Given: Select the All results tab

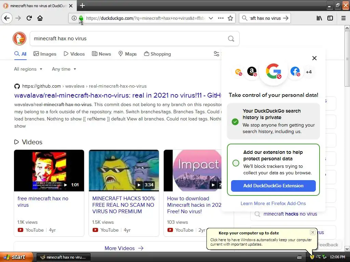Looking at the screenshot, I should [20, 54].
